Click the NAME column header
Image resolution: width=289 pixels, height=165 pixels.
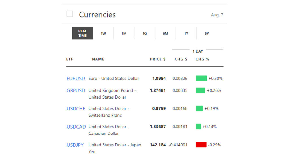[x=98, y=59]
